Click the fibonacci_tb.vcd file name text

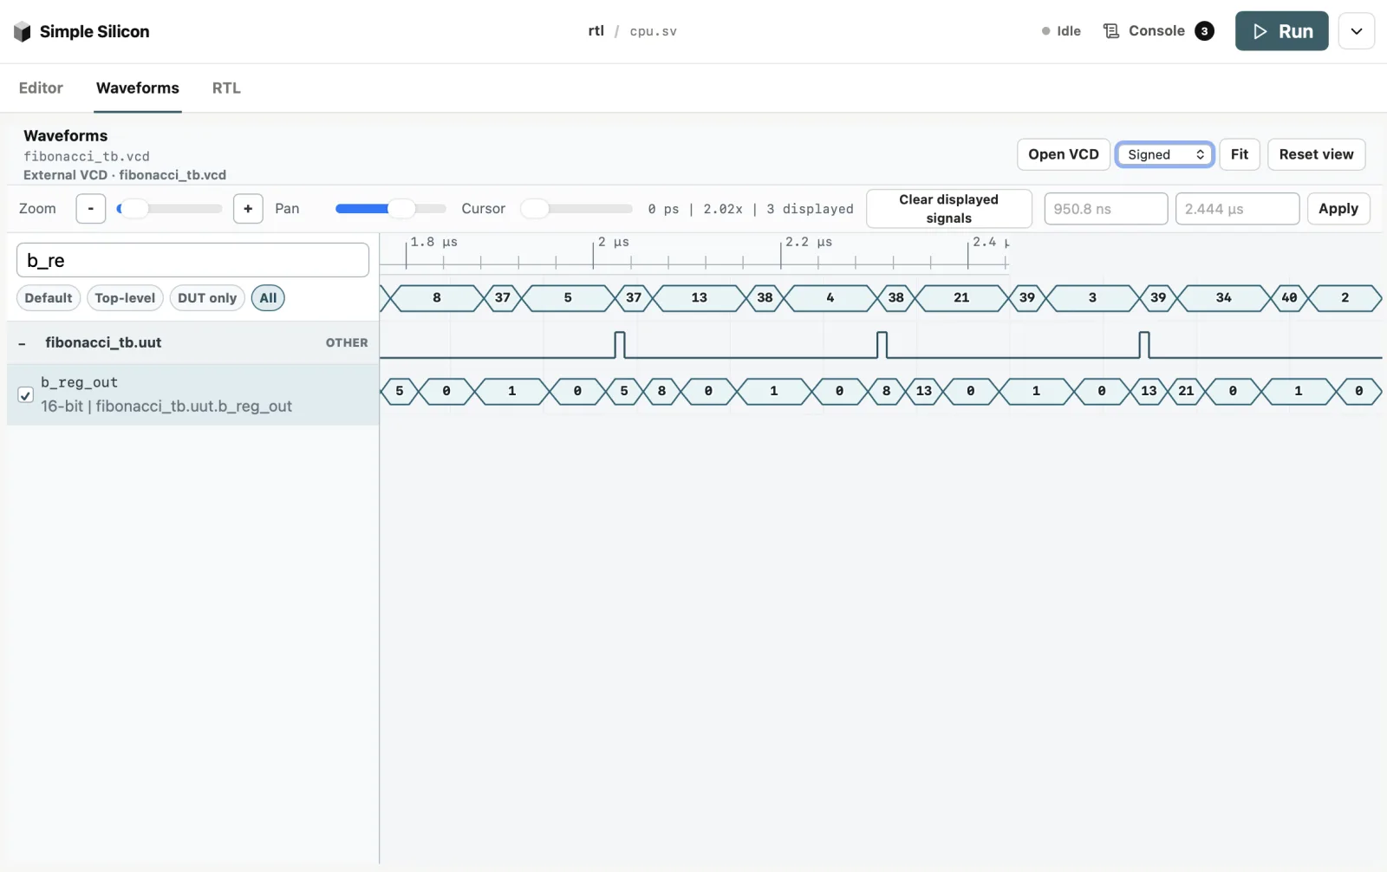pos(87,157)
